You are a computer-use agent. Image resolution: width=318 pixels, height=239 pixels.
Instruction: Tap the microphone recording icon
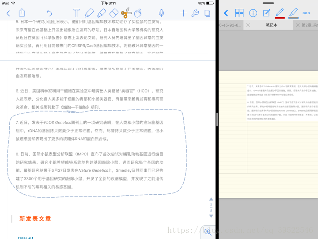click(161, 13)
